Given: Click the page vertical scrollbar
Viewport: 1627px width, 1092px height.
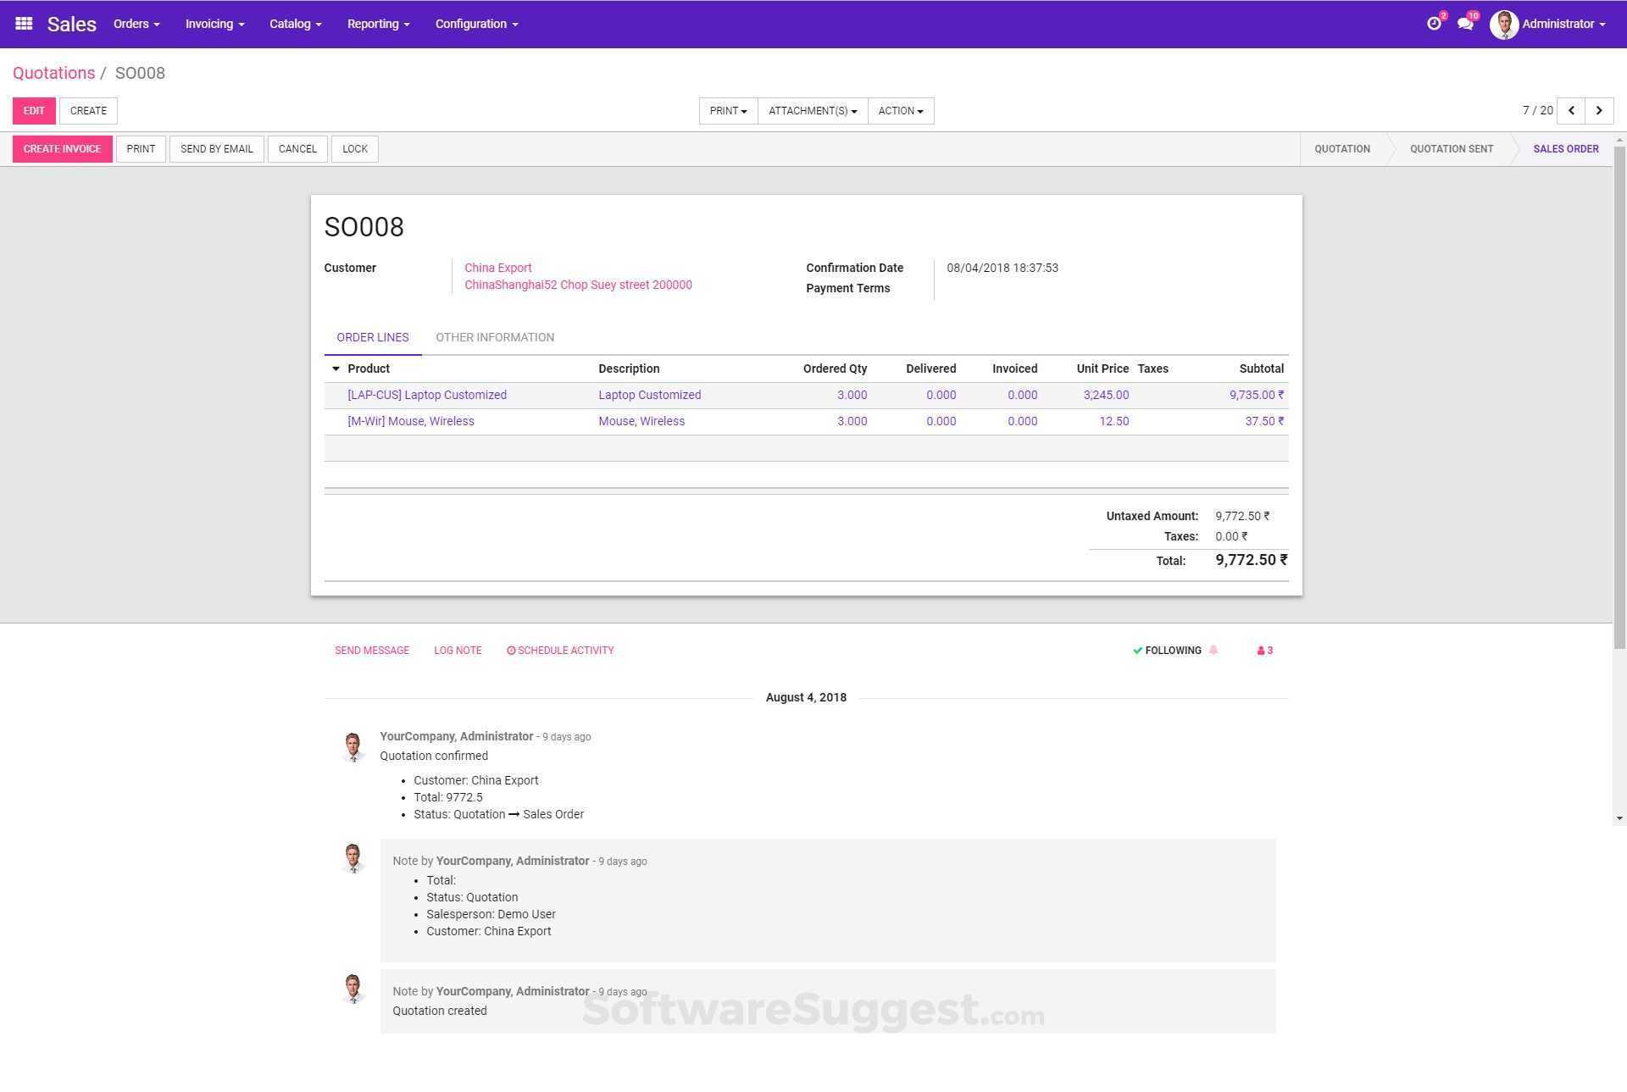Looking at the screenshot, I should [1619, 398].
